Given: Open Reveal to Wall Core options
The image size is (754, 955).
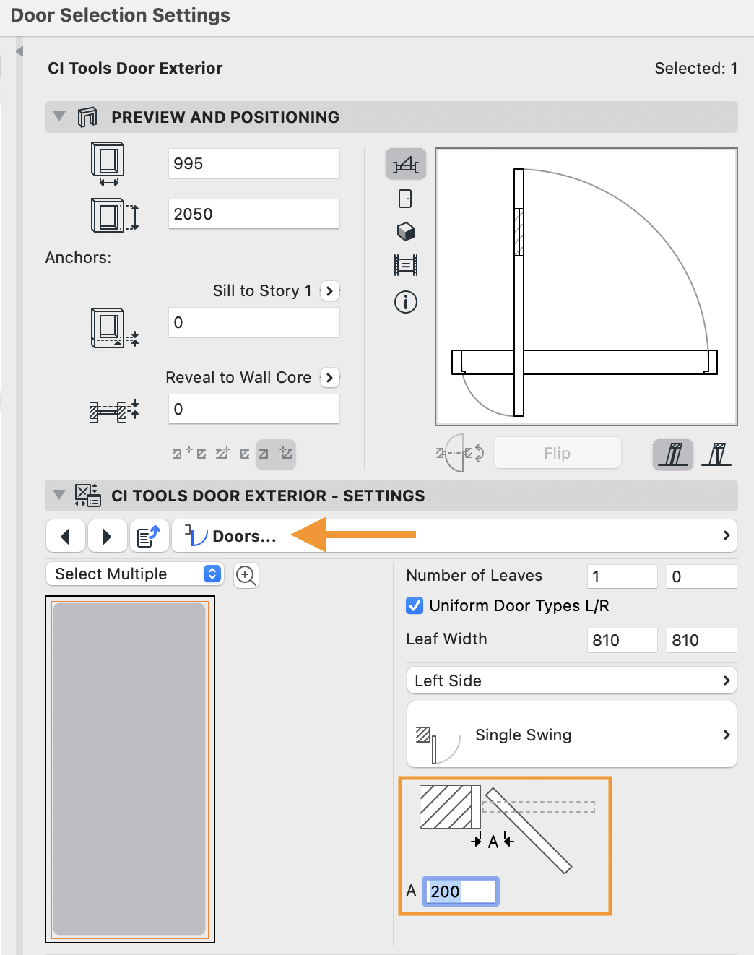Looking at the screenshot, I should point(330,378).
